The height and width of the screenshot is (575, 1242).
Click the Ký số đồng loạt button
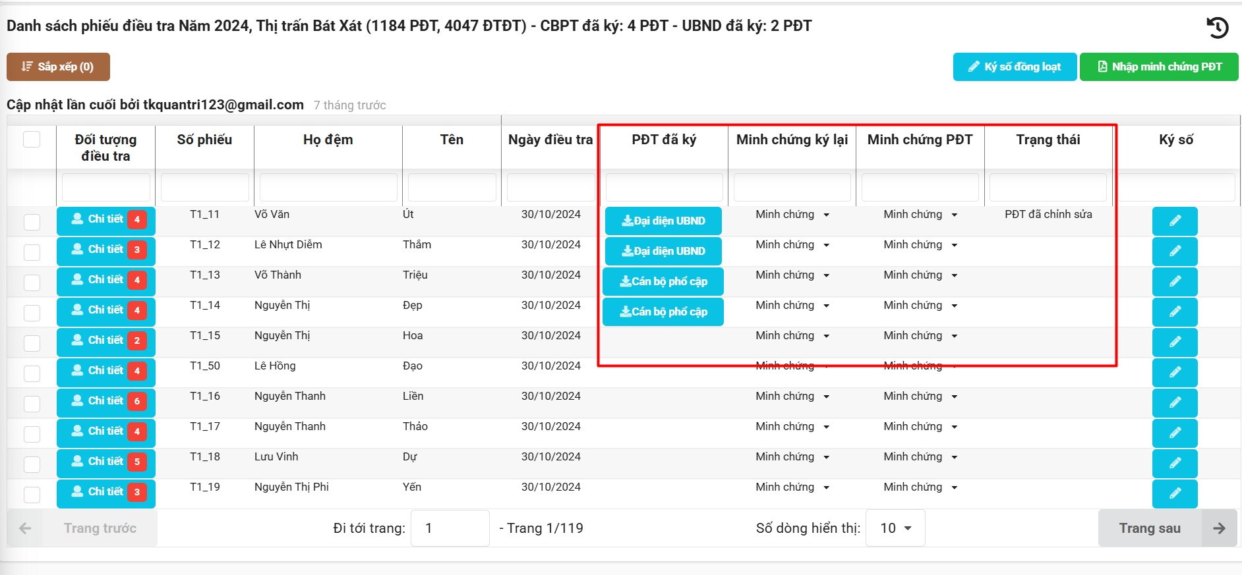(1015, 67)
